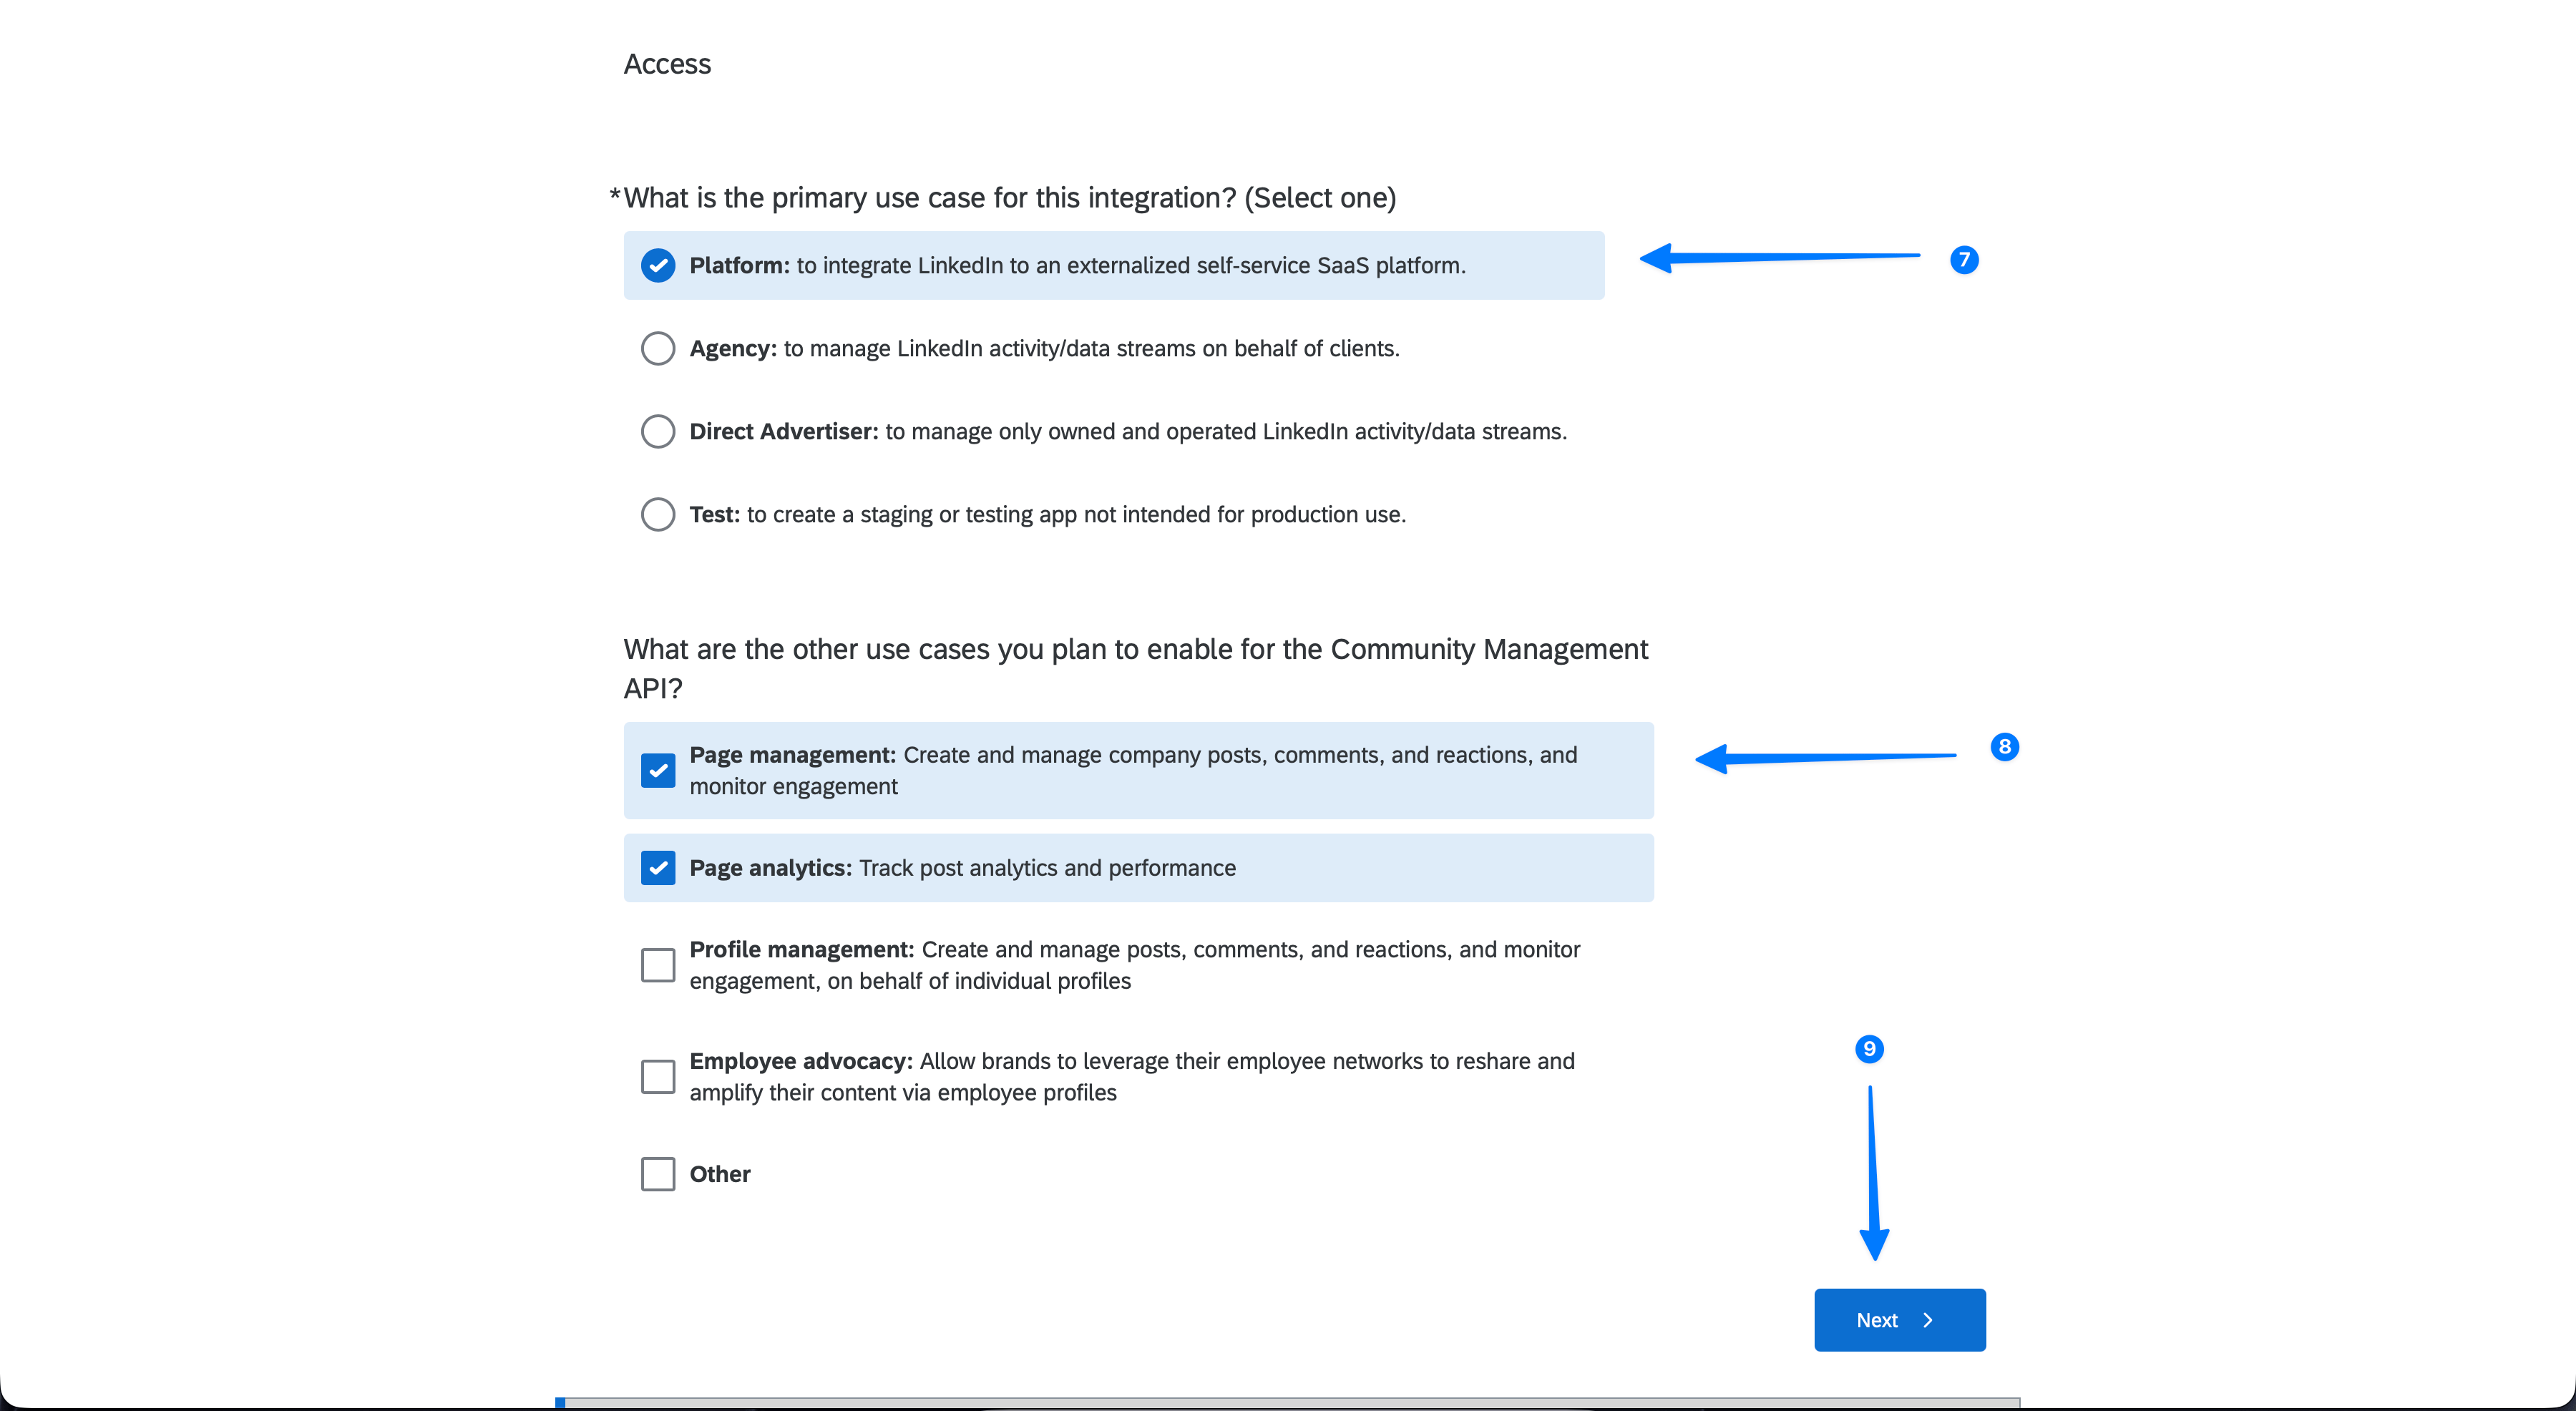Image resolution: width=2576 pixels, height=1411 pixels.
Task: Enable the Employee advocacy checkbox
Action: pos(657,1076)
